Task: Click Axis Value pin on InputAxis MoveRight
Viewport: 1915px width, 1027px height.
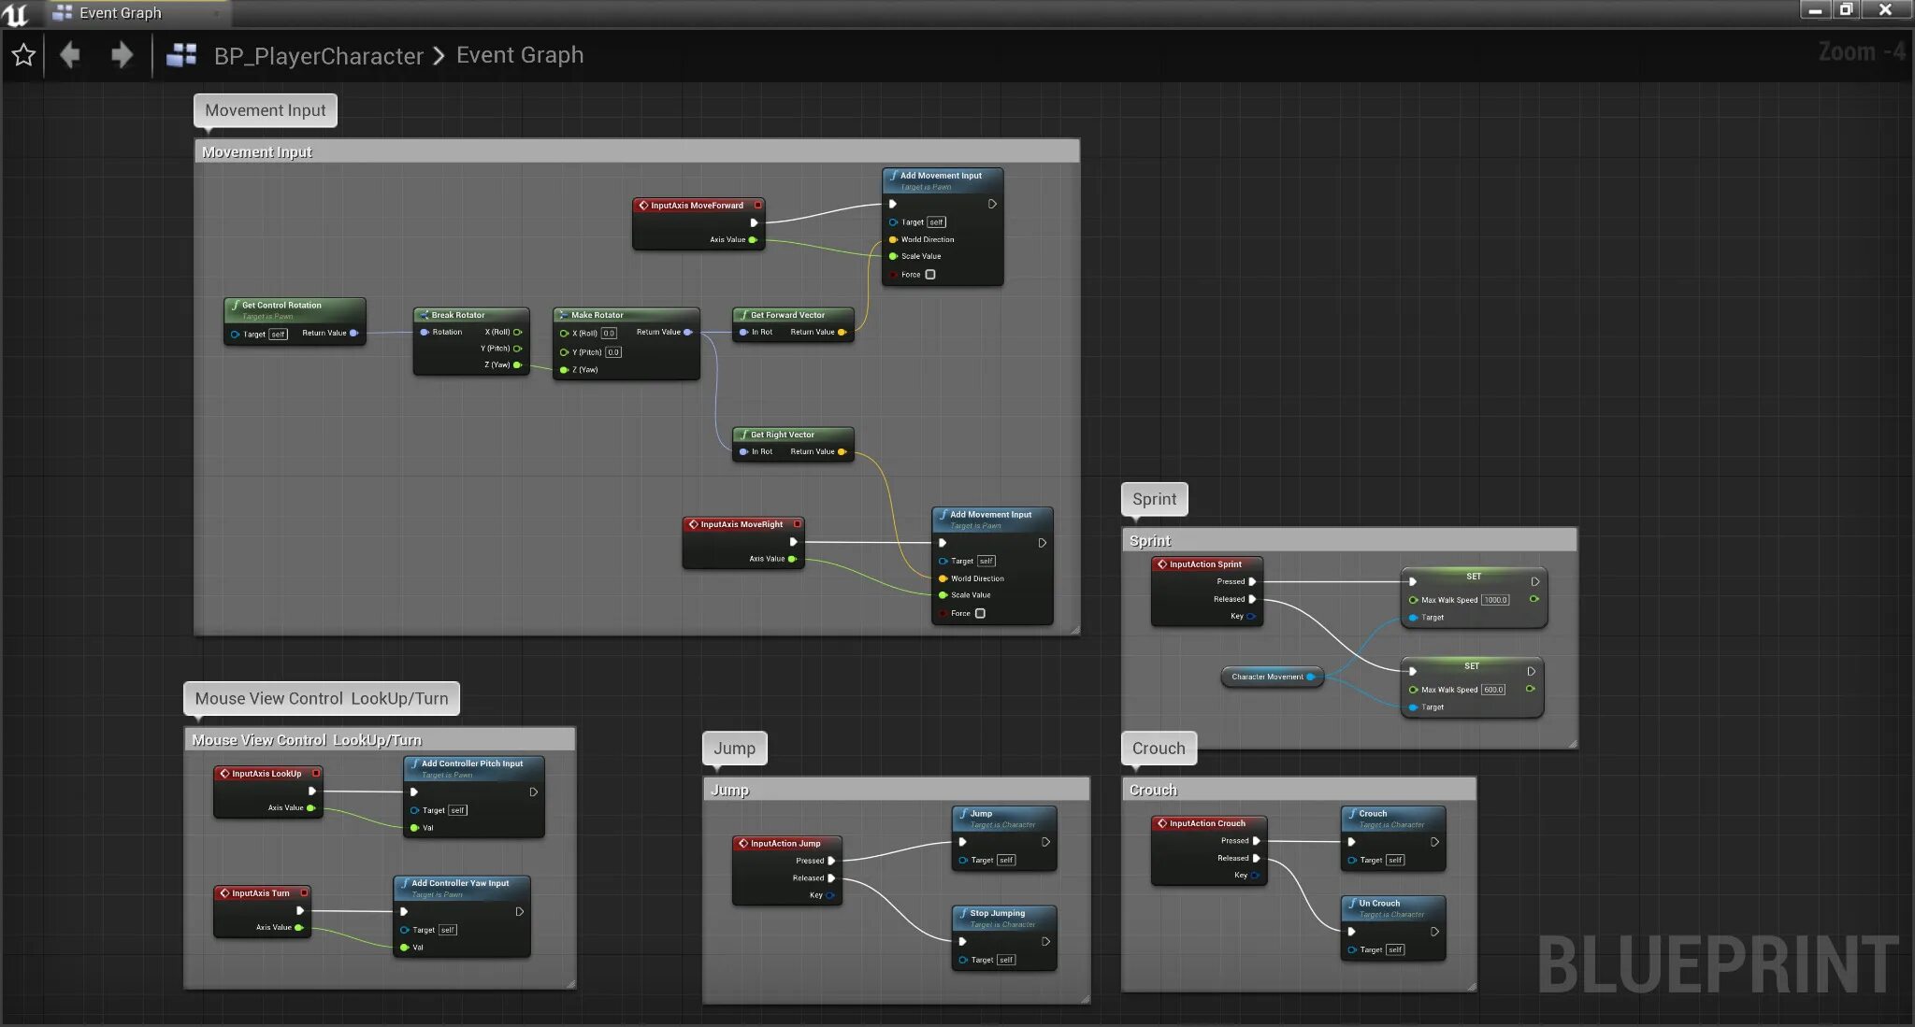Action: click(x=792, y=559)
